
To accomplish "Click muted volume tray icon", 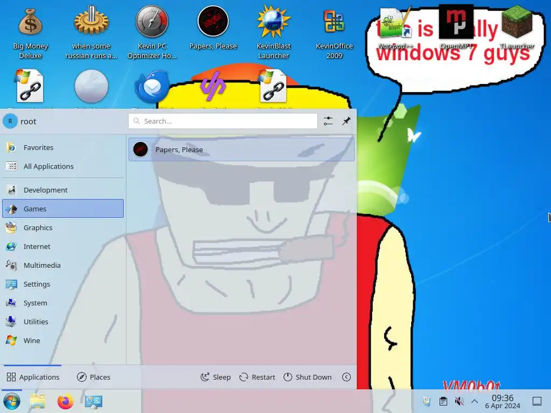I will [459, 401].
